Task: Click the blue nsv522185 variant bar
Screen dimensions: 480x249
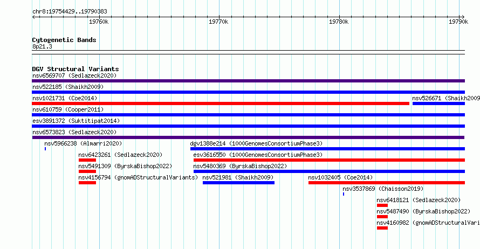Action: click(x=248, y=92)
